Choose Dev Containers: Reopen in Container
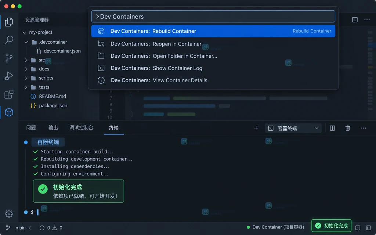Viewport: 376px width, 235px height. click(x=213, y=44)
